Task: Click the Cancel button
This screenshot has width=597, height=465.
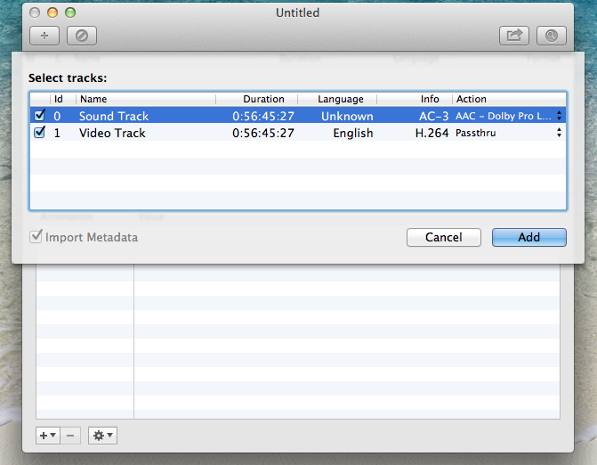Action: click(x=444, y=237)
